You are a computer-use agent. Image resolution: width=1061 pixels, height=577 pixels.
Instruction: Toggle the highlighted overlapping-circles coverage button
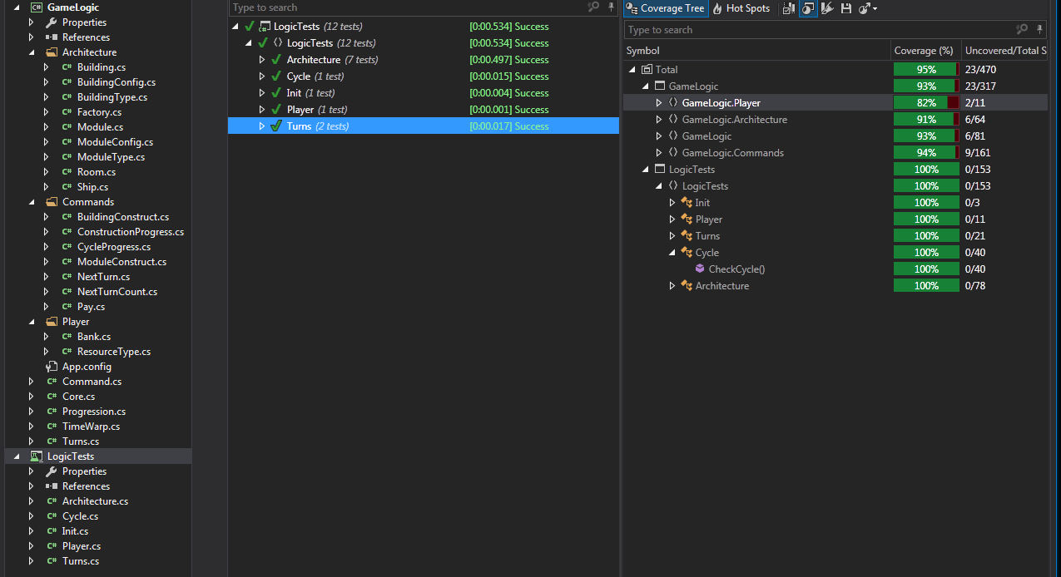[x=807, y=8]
